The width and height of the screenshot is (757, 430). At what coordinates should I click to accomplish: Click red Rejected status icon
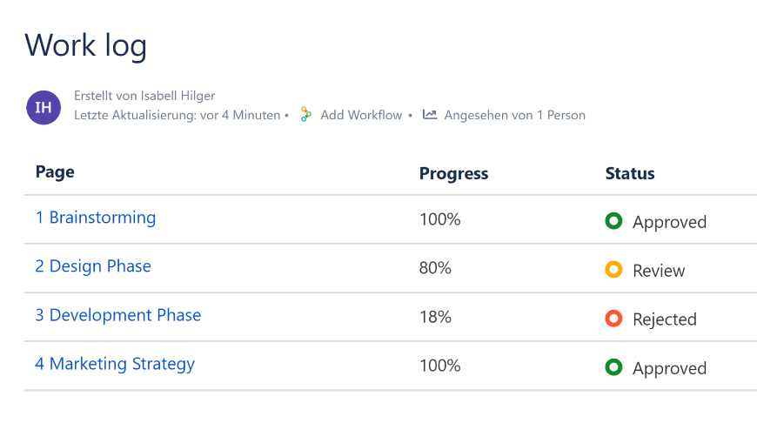[x=613, y=319]
